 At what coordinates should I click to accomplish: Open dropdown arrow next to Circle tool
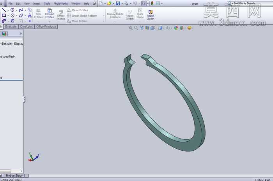(x=16, y=10)
